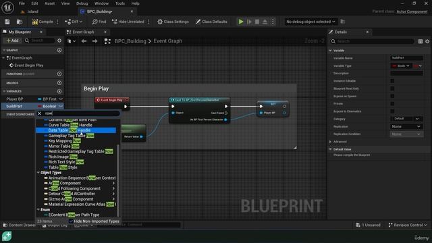Click the graph bookmarks dropdown icon
The height and width of the screenshot is (243, 432).
[x=72, y=41]
